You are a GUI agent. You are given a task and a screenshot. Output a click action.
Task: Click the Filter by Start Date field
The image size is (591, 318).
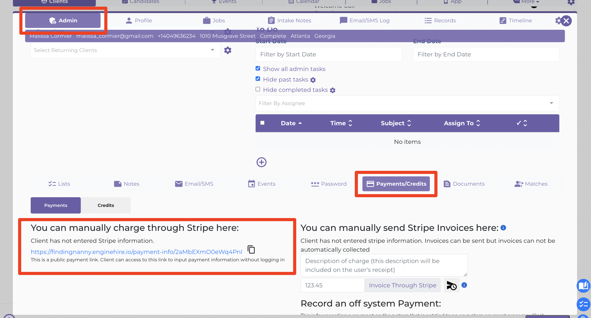tap(328, 54)
